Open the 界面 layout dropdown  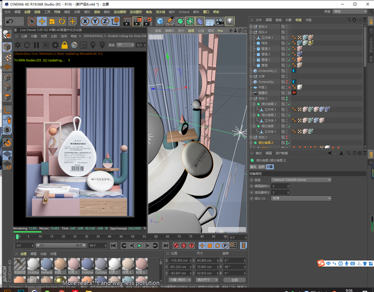click(x=350, y=12)
